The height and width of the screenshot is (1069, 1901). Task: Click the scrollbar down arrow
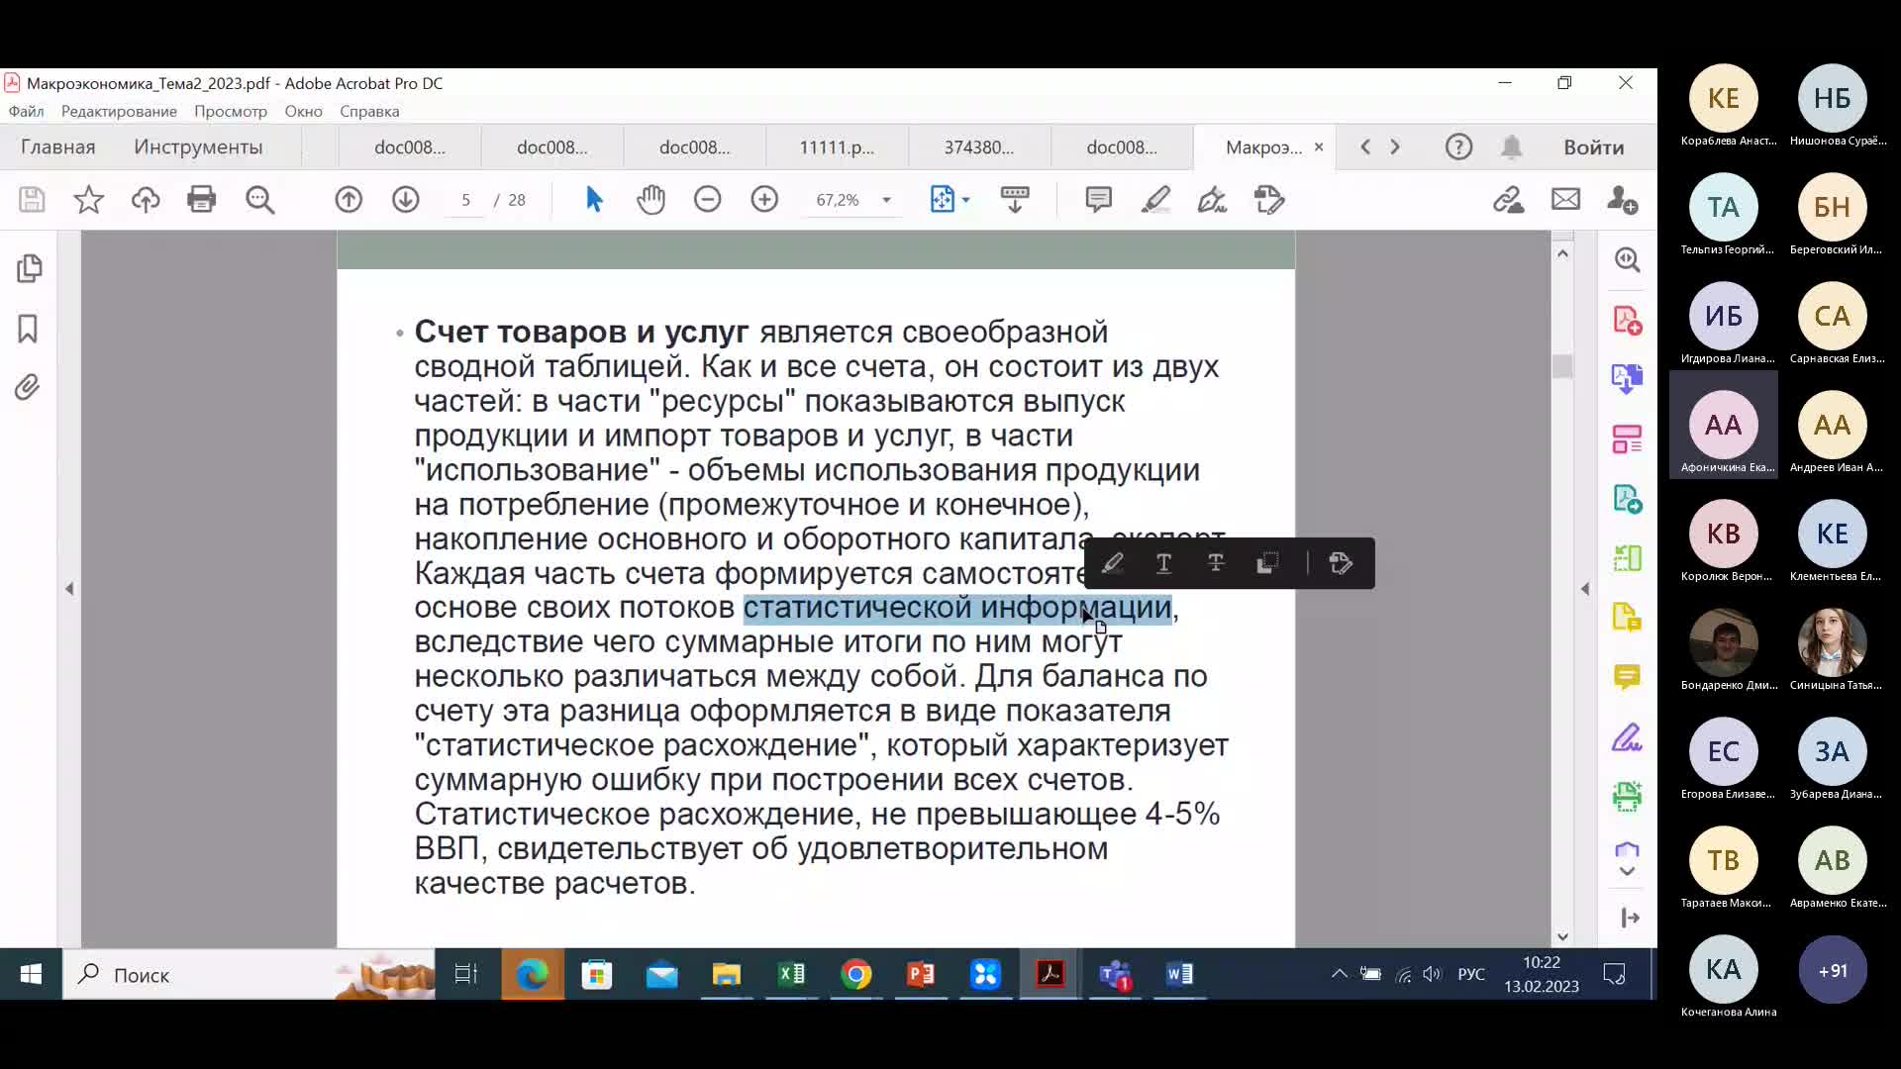1562,936
